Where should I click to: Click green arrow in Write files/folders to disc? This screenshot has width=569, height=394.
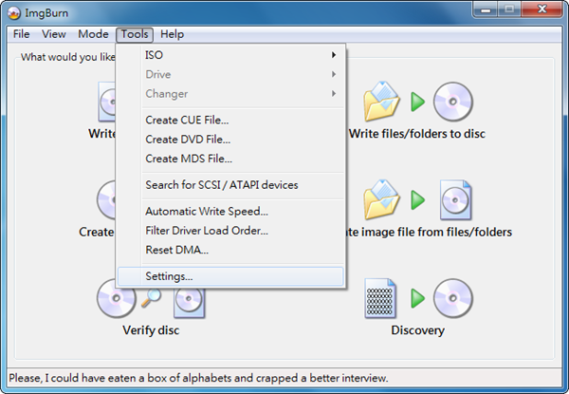coord(417,102)
